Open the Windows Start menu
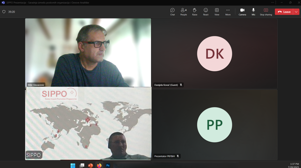Image resolution: width=301 pixels, height=168 pixels. 73,165
